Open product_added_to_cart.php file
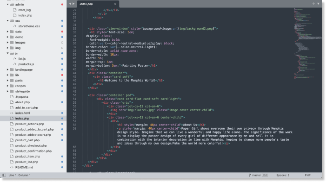The image size is (326, 182). [34, 129]
